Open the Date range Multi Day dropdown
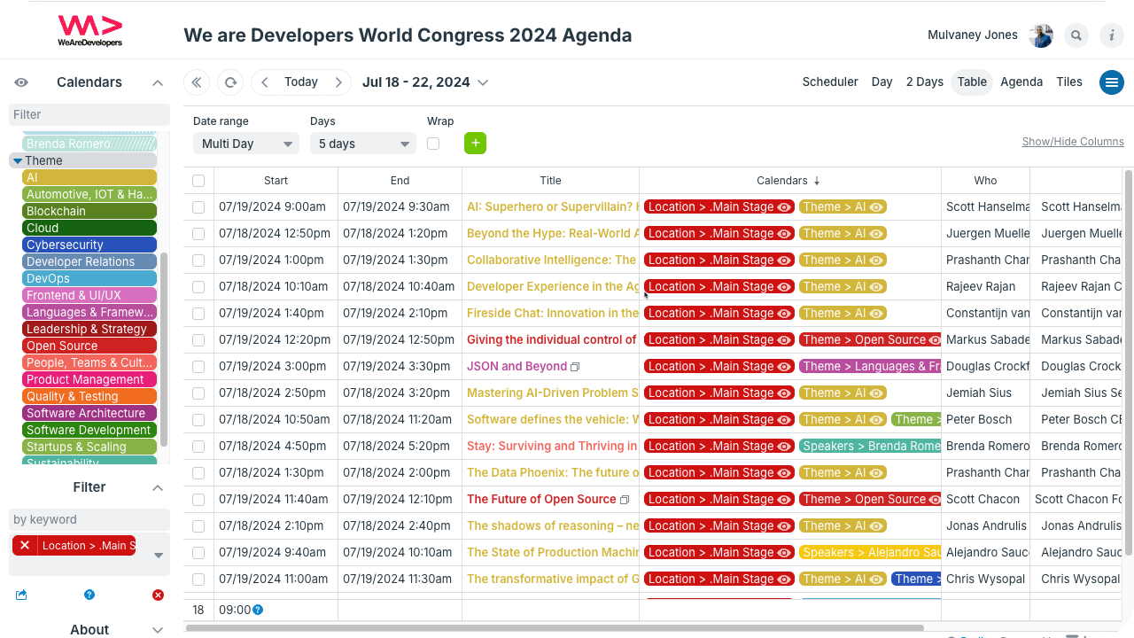The width and height of the screenshot is (1134, 638). coord(245,144)
